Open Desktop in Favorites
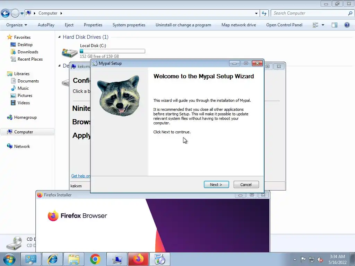 (x=25, y=45)
